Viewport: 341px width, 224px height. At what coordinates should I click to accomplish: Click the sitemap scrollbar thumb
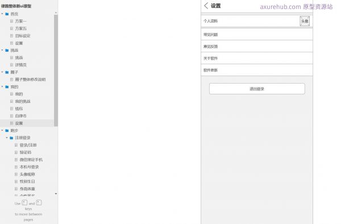pyautogui.click(x=56, y=70)
